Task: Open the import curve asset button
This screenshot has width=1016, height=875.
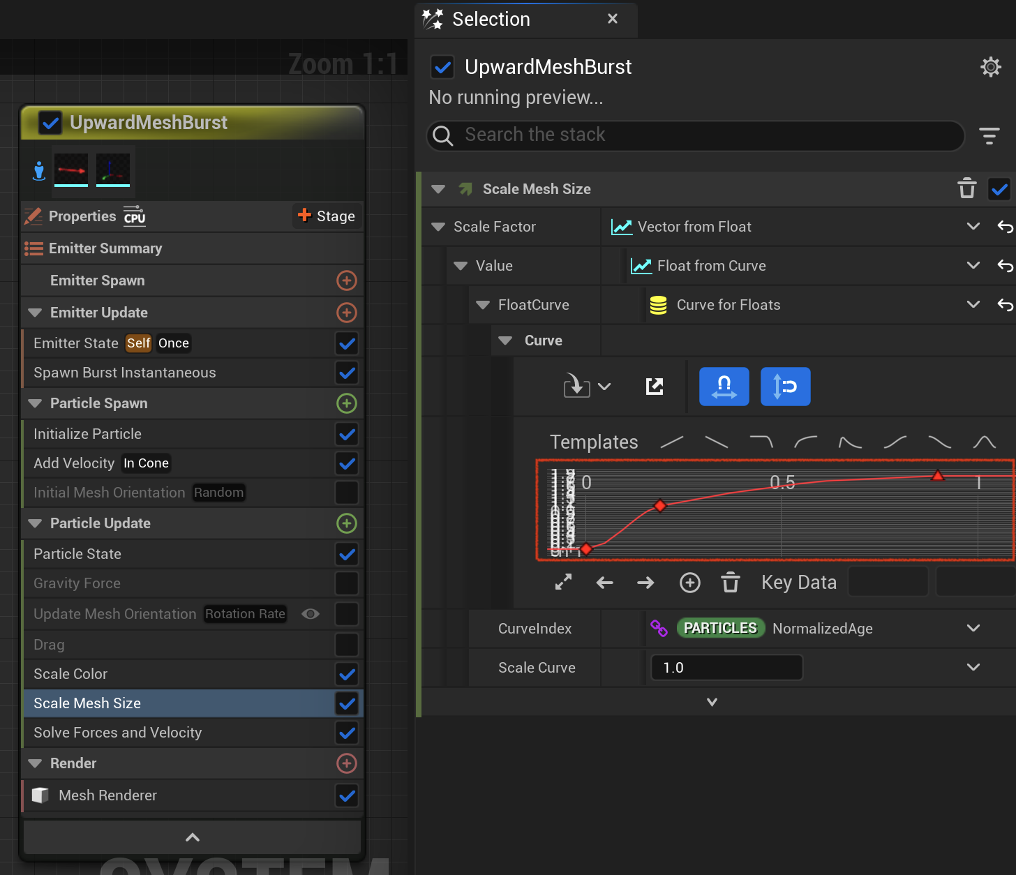Action: [587, 386]
